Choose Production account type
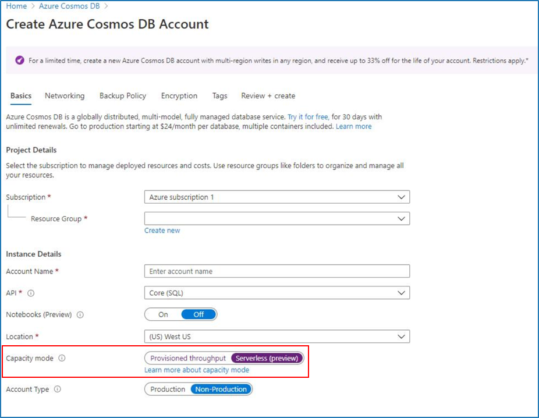The image size is (539, 418). (x=168, y=389)
